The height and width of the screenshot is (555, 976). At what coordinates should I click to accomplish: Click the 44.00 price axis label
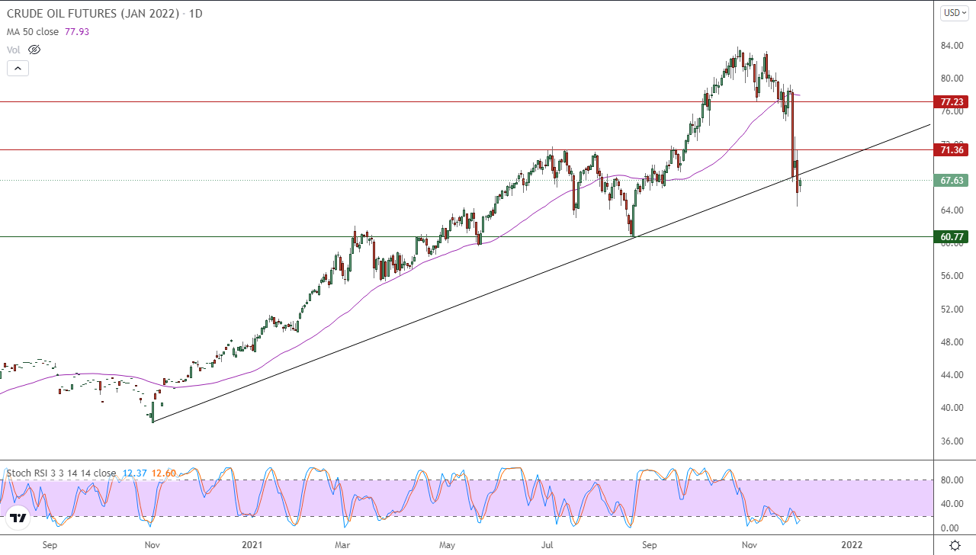coord(951,375)
